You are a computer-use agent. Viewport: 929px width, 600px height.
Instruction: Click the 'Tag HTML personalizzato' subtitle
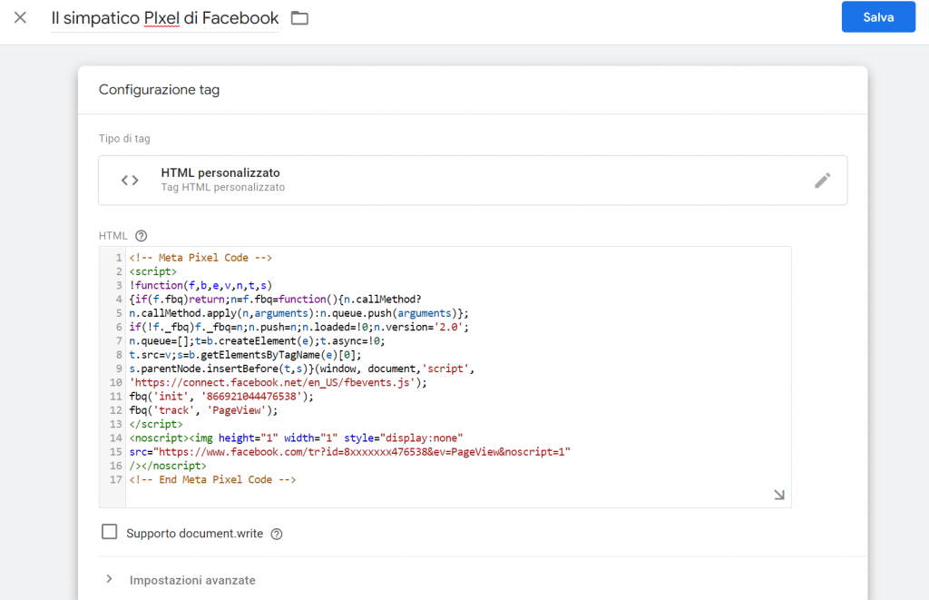(x=223, y=187)
